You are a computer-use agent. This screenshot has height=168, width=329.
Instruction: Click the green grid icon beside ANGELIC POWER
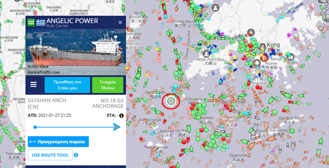31,22
